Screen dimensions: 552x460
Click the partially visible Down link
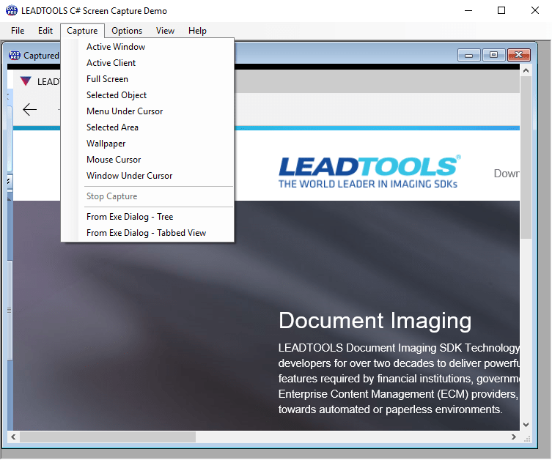point(507,174)
